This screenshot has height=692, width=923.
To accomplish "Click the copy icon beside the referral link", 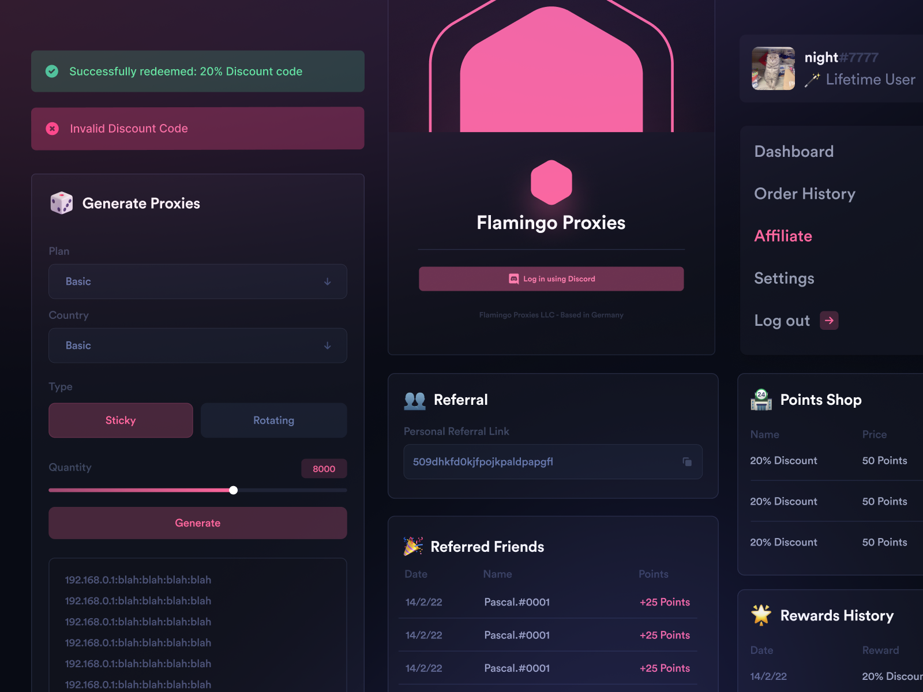I will [x=686, y=461].
